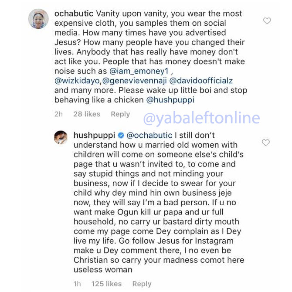Open the @ochabutic mention in the reply
Image resolution: width=292 pixels, height=292 pixels.
[149, 136]
